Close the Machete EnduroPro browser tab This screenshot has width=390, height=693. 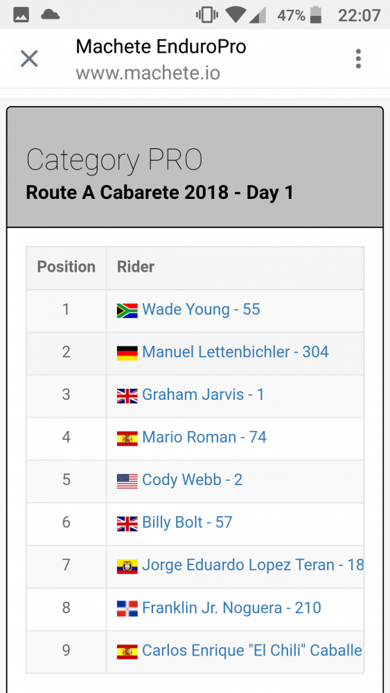coord(30,58)
